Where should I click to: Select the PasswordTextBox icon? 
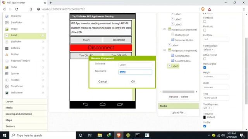pos(7,61)
